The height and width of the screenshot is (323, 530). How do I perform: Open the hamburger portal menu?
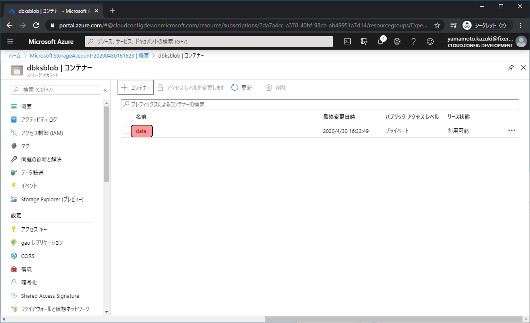[x=10, y=42]
